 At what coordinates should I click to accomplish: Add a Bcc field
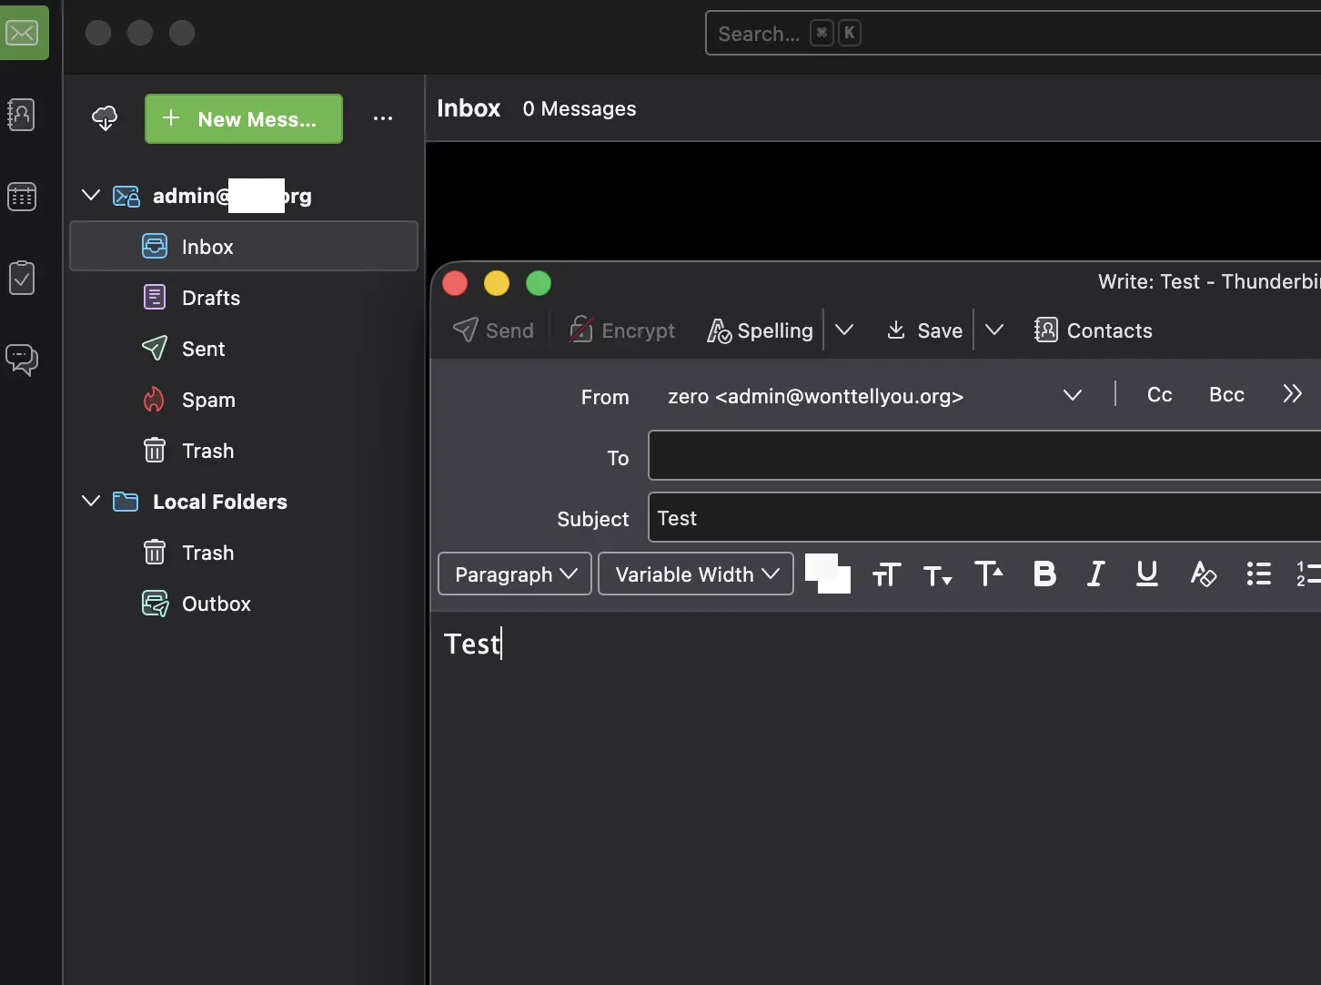(1226, 394)
